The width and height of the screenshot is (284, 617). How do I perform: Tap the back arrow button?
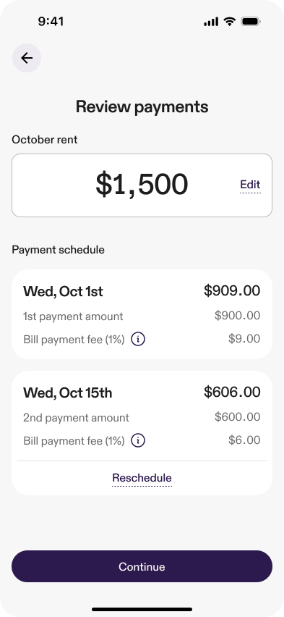coord(27,58)
